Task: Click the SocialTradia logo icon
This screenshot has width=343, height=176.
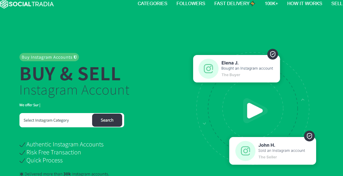Action: point(4,4)
